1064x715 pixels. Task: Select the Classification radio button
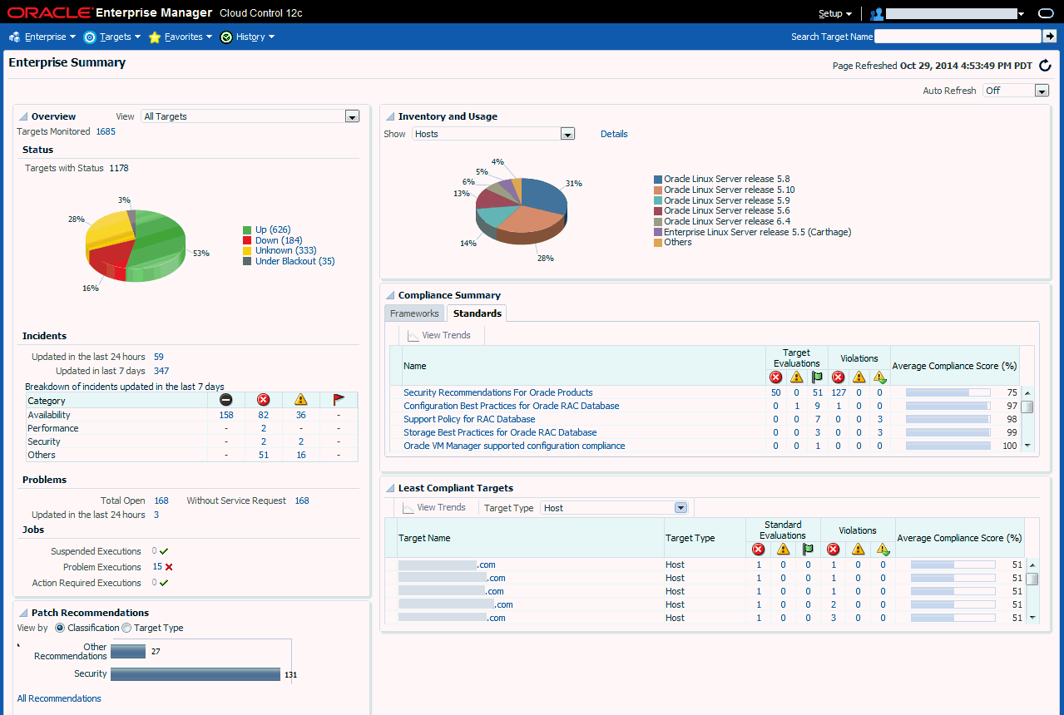coord(60,628)
